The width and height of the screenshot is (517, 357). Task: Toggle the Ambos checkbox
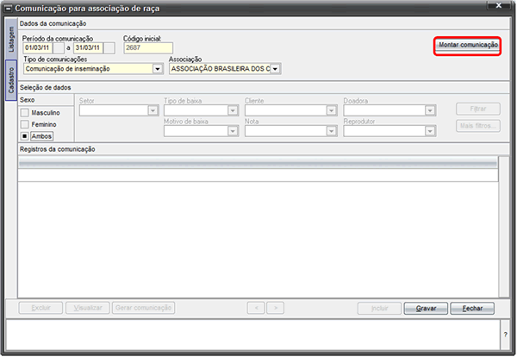25,136
